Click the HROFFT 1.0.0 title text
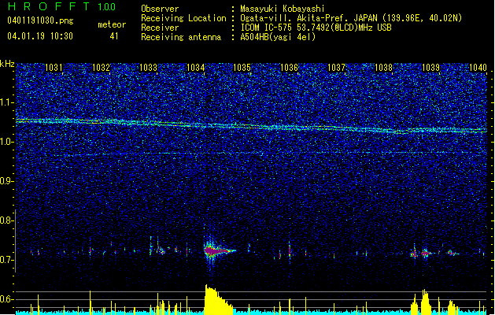Viewport: 495px width, 315px height. [61, 6]
